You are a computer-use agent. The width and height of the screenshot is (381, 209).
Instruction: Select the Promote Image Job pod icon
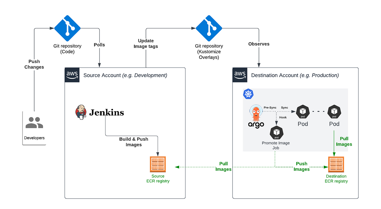tap(276, 133)
